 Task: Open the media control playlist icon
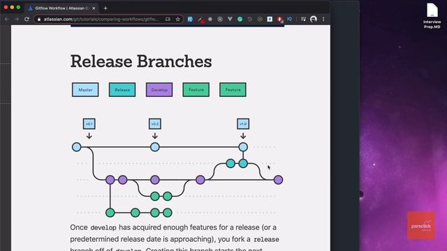pyautogui.click(x=303, y=19)
